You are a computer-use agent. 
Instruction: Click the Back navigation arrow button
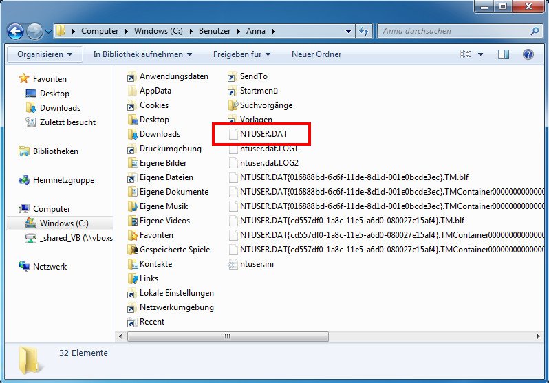pos(15,31)
